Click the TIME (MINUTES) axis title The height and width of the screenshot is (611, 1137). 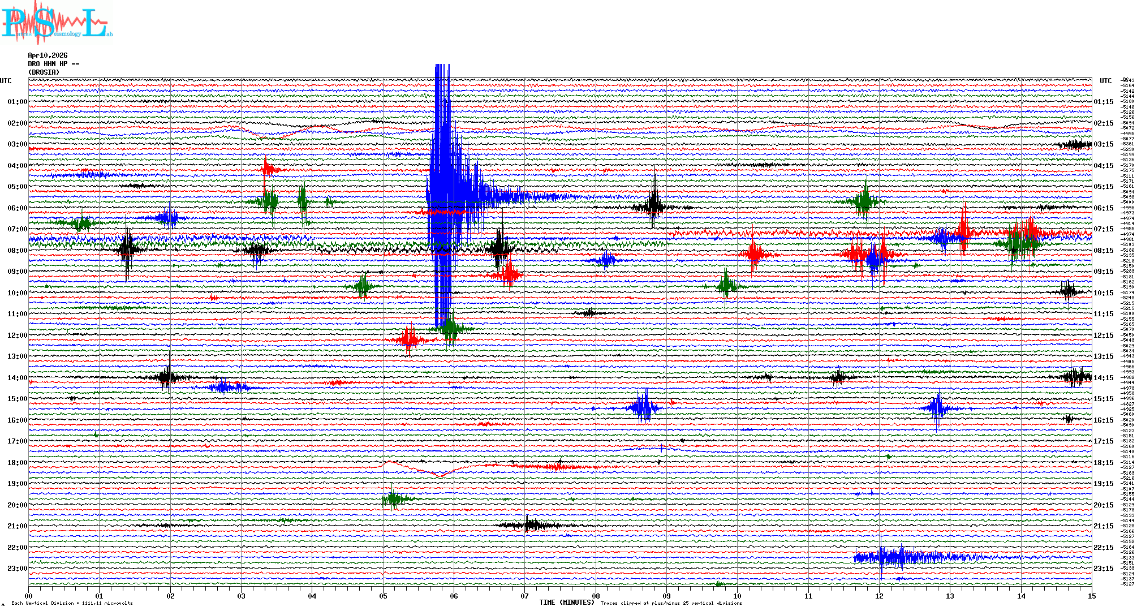click(567, 603)
